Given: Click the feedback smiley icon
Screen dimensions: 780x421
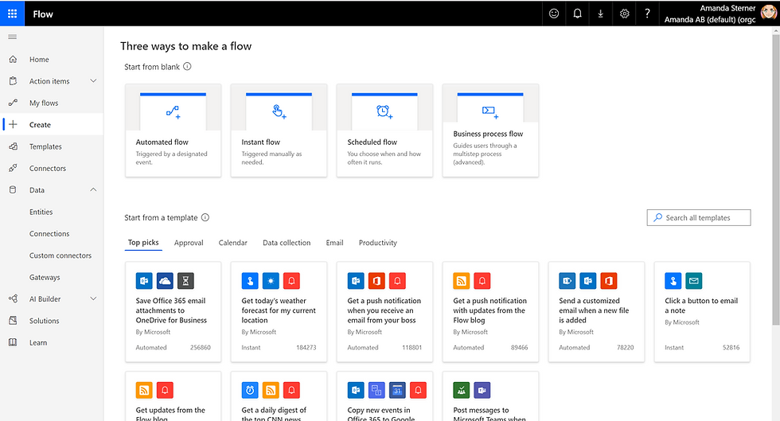Looking at the screenshot, I should tap(554, 14).
